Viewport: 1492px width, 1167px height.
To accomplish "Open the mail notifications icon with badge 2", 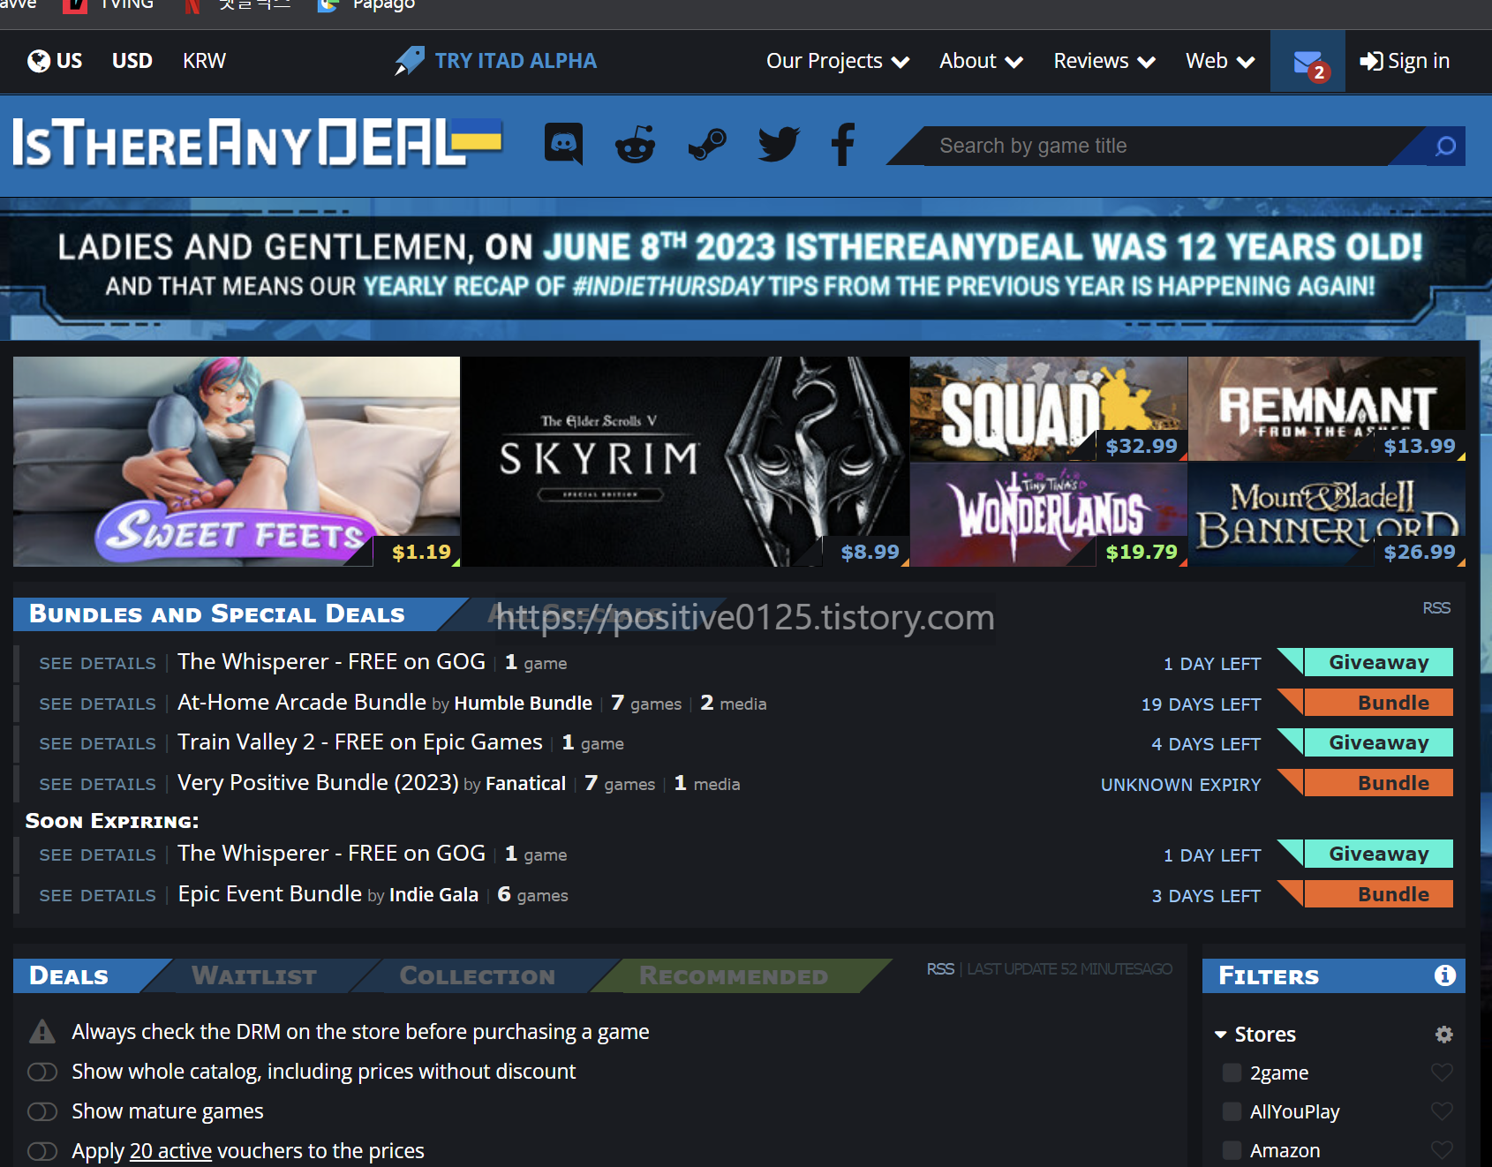I will (x=1307, y=62).
